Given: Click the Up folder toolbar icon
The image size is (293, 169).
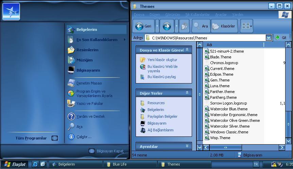Looking at the screenshot, I should click(185, 26).
